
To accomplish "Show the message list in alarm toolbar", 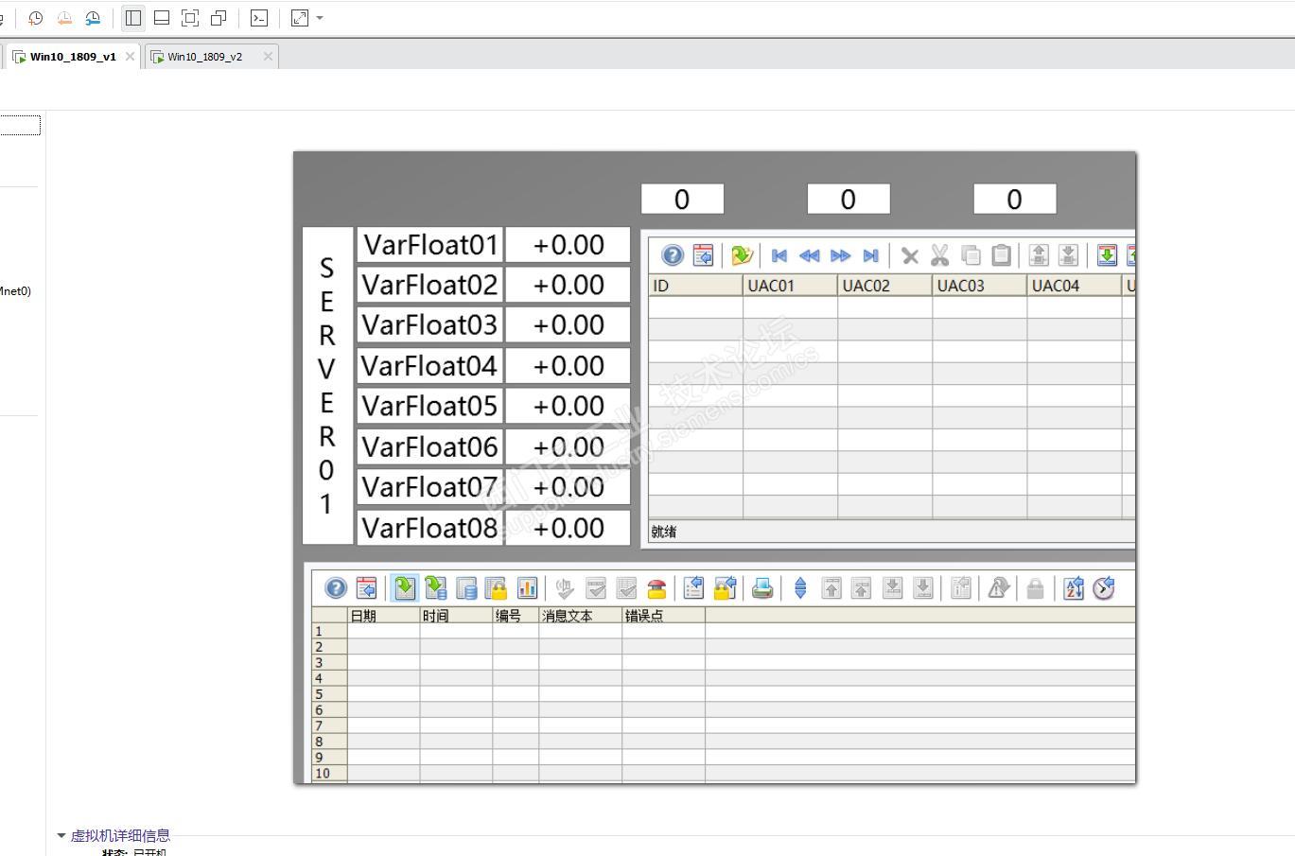I will [405, 588].
